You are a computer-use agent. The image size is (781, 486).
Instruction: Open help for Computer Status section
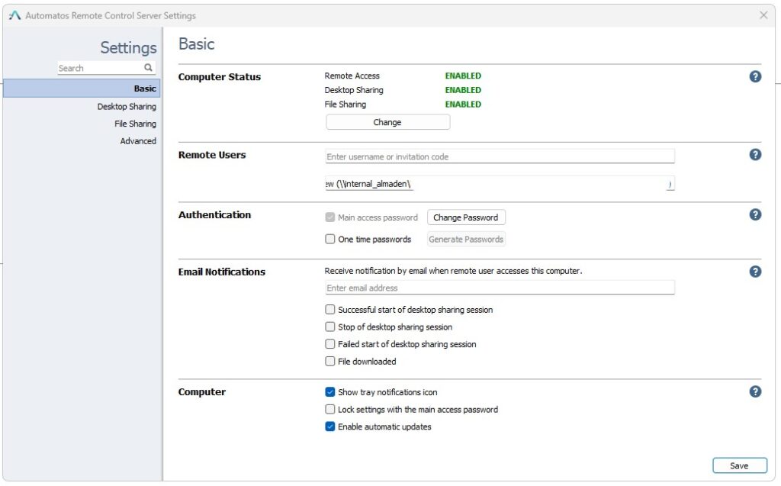tap(755, 76)
